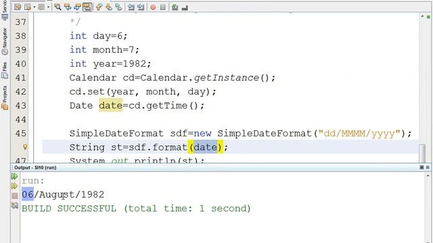Click the Uncomment toolbar icon
This screenshot has height=243, width=433.
pyautogui.click(x=185, y=7)
